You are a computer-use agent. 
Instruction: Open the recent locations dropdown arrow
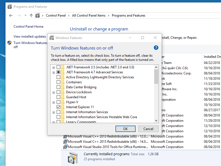pos(25,15)
